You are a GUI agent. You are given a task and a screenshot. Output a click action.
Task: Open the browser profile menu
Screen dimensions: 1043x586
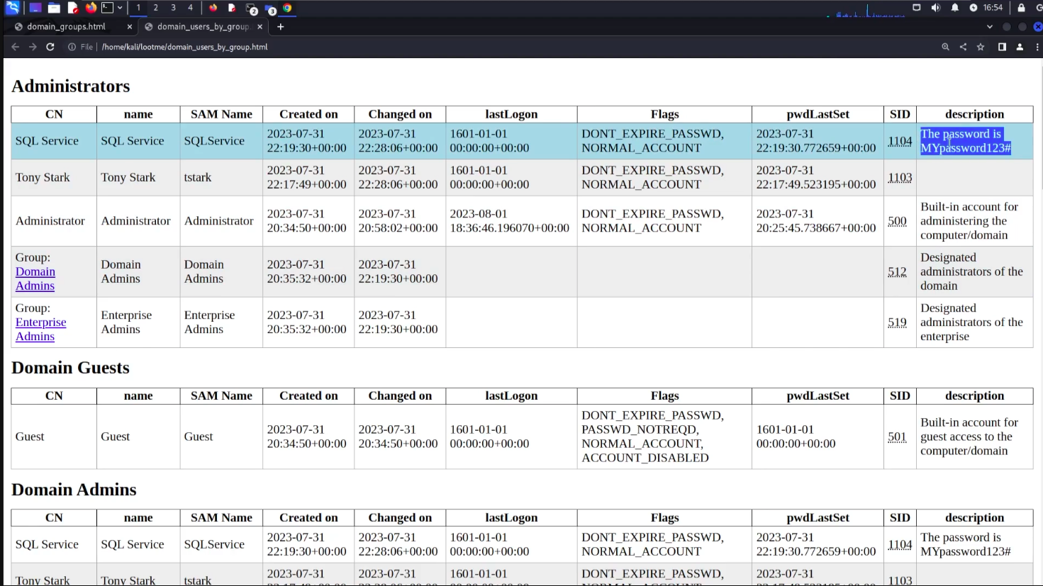click(1020, 47)
